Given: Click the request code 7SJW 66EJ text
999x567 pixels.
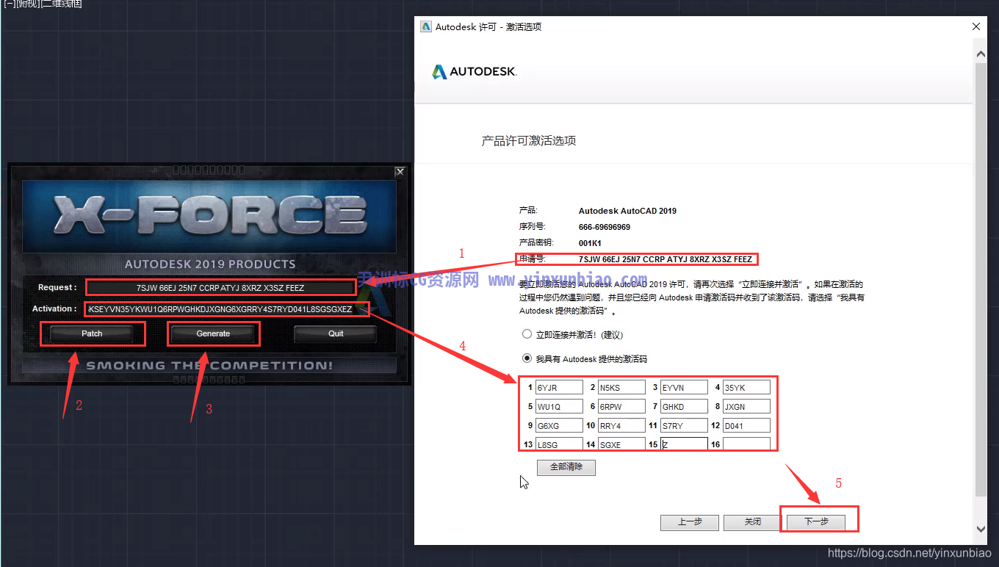Looking at the screenshot, I should click(x=666, y=259).
